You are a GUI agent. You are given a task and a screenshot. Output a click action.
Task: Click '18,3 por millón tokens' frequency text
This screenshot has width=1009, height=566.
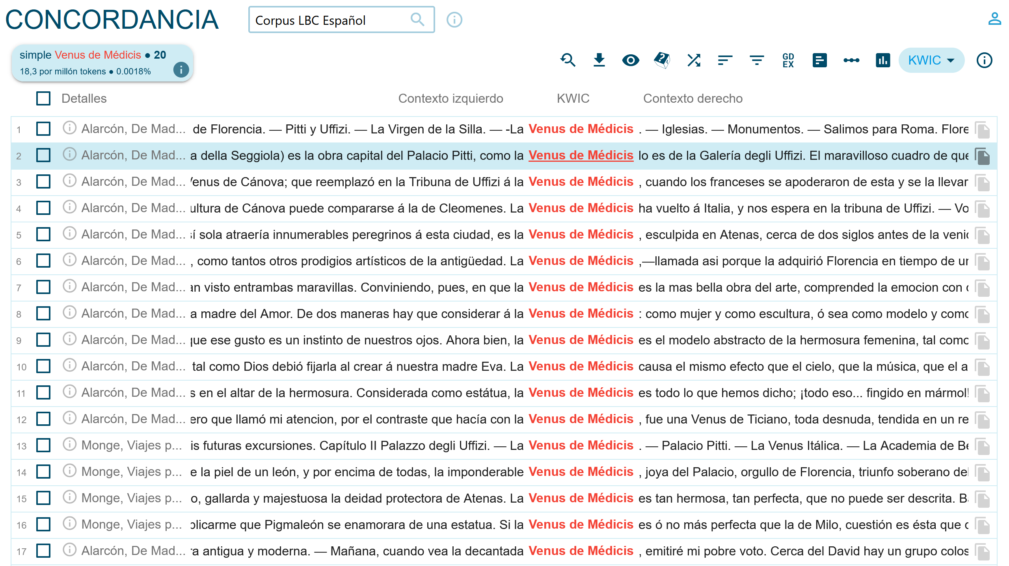(x=63, y=72)
